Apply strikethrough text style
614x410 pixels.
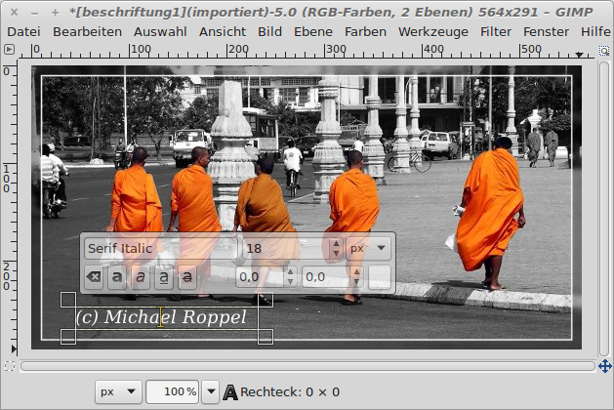tap(187, 278)
